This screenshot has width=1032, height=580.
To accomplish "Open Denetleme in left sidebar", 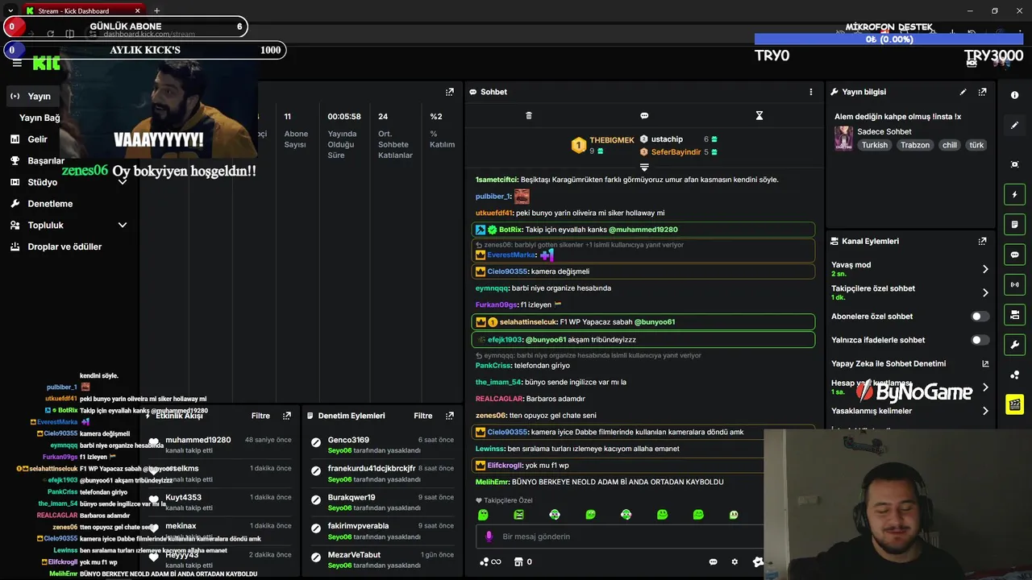I will (50, 204).
